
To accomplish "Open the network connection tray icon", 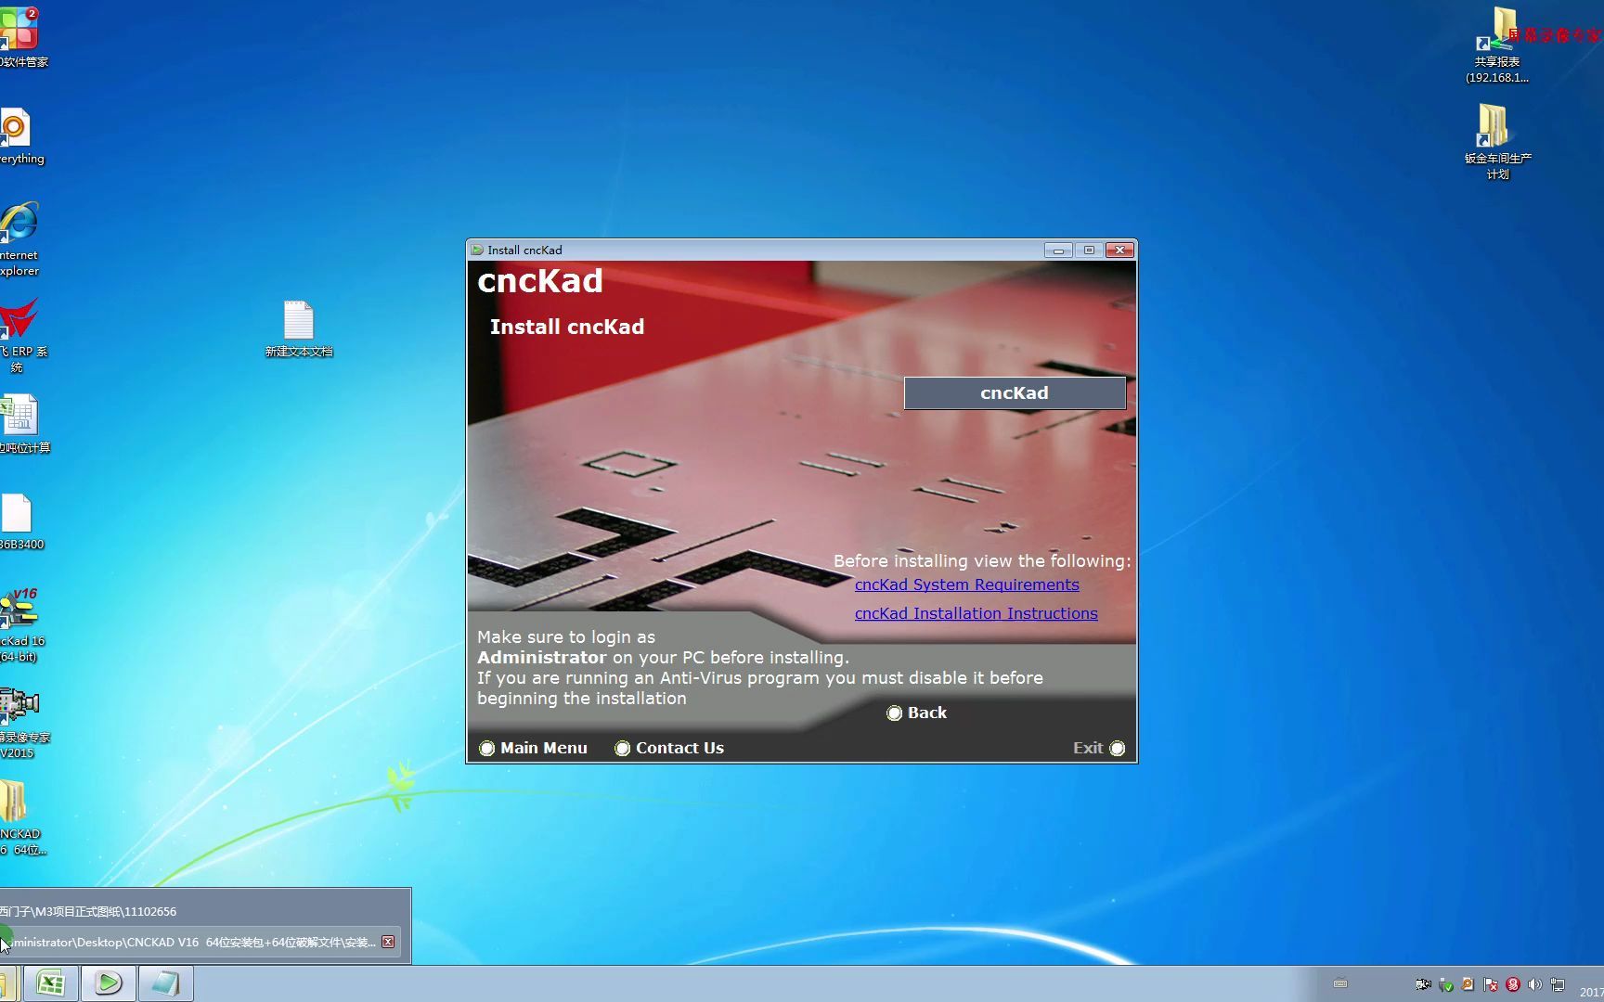I will pos(1558,984).
